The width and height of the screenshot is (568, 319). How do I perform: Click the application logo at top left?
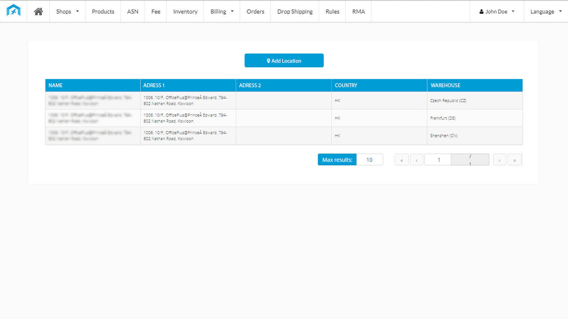coord(13,10)
